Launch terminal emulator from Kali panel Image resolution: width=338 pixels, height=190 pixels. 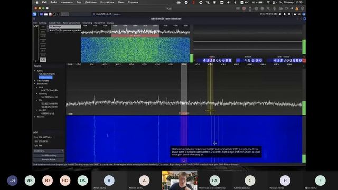(x=54, y=14)
